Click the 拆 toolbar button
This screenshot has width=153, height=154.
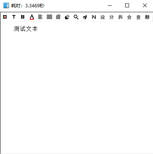tap(121, 17)
